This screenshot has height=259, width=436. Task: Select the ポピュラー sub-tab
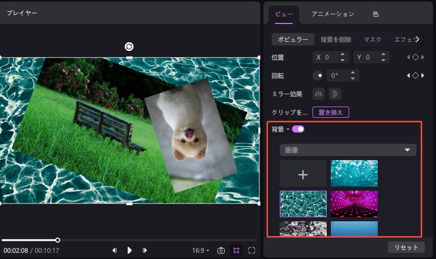tap(293, 39)
